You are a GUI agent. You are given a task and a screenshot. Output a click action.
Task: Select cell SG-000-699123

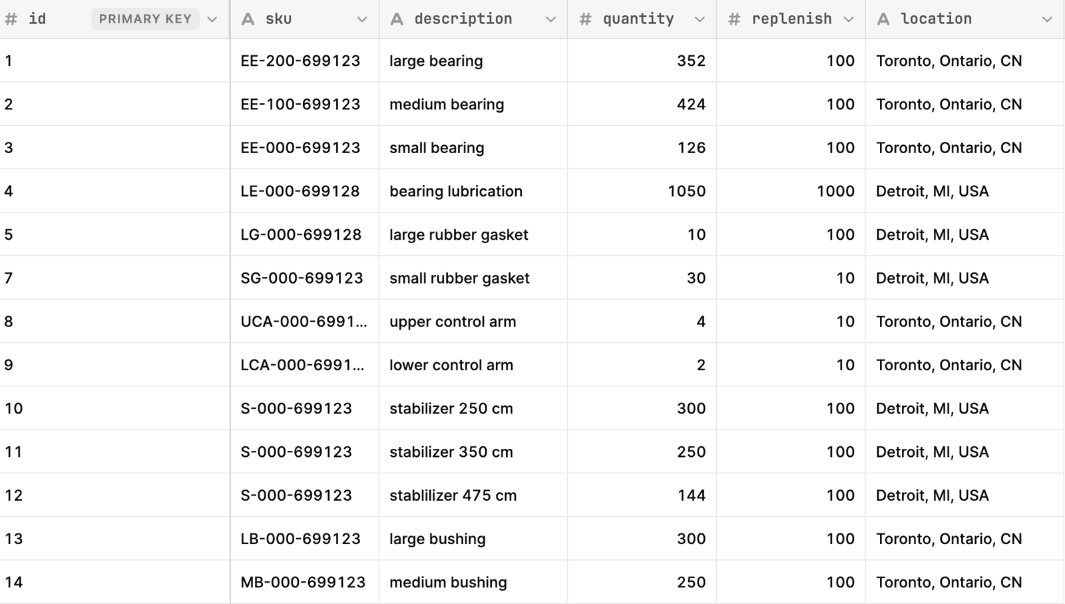tap(305, 278)
